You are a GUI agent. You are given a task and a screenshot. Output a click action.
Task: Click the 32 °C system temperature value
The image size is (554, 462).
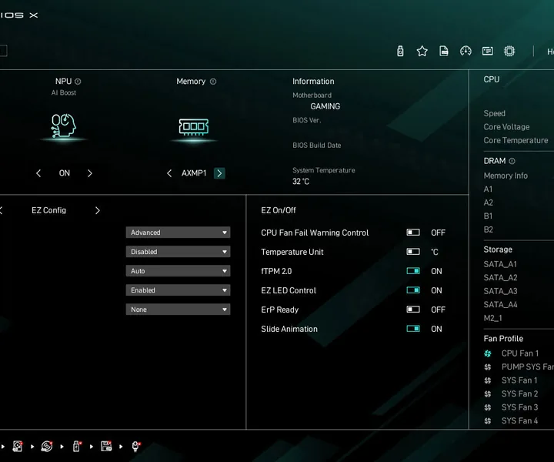click(301, 182)
